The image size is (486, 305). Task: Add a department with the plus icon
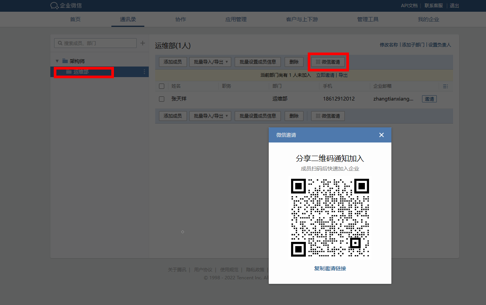coord(143,43)
